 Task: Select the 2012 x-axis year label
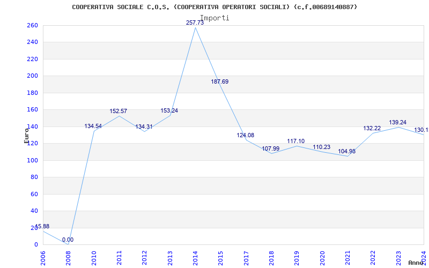click(x=144, y=258)
